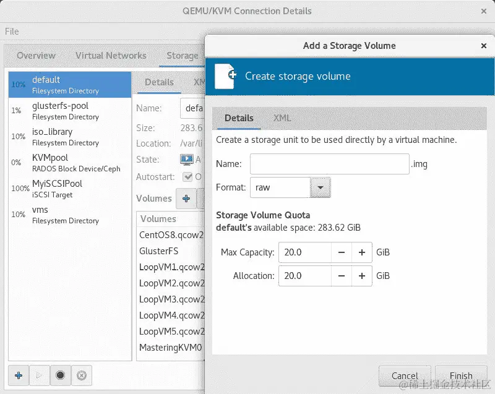Select the LoopVM1.qcow2 volume
This screenshot has width=495, height=394.
tap(171, 267)
